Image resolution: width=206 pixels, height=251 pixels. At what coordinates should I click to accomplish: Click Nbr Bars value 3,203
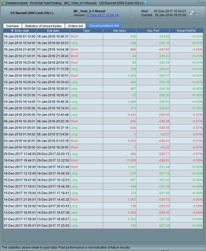pos(132,141)
